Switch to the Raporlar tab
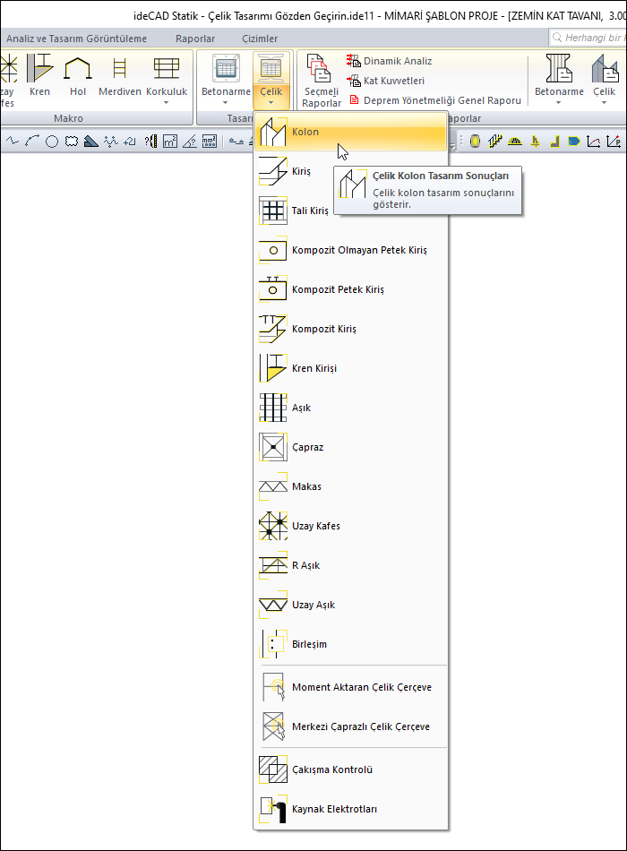The height and width of the screenshot is (851, 627). click(x=195, y=39)
